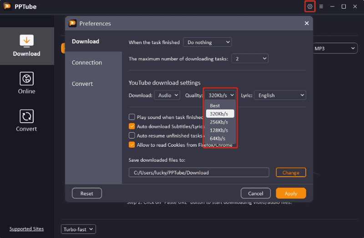Open the Lyric language dropdown

[279, 95]
